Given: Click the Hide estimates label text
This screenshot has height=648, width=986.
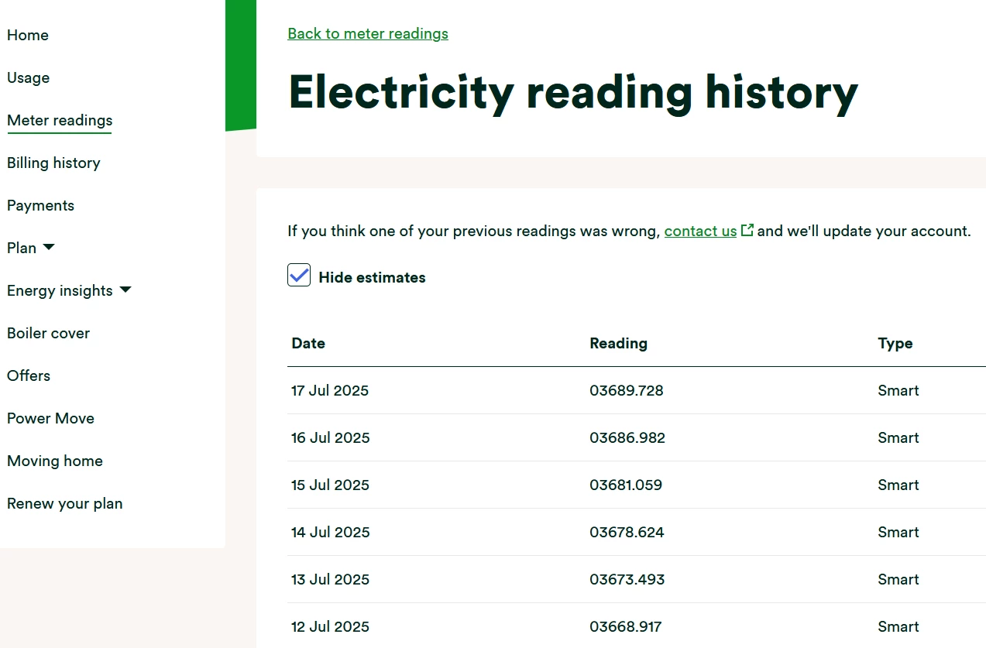Looking at the screenshot, I should coord(372,277).
